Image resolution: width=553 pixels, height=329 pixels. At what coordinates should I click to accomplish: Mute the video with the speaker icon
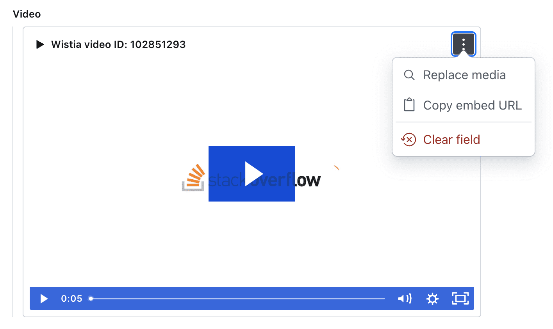pyautogui.click(x=405, y=299)
